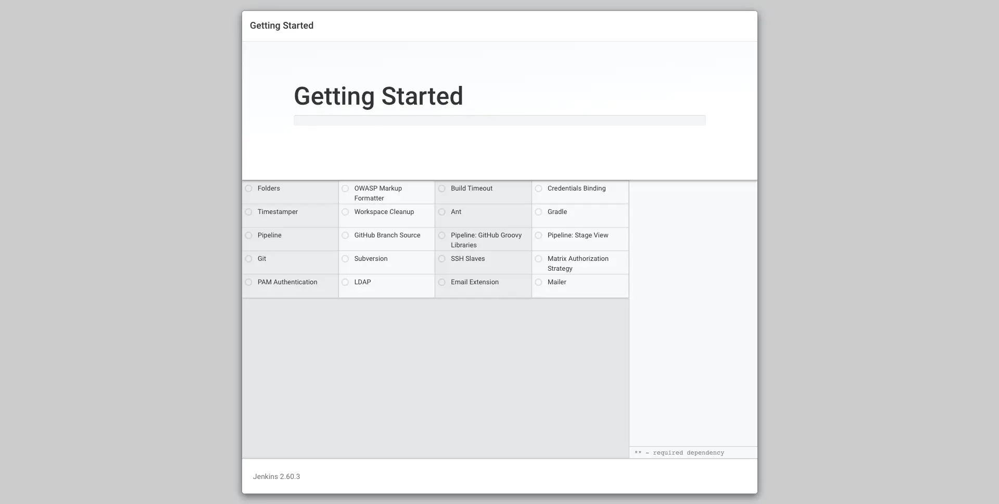Click the Pipeline: GitHub Groovy Libraries text
The width and height of the screenshot is (999, 504).
pyautogui.click(x=486, y=240)
